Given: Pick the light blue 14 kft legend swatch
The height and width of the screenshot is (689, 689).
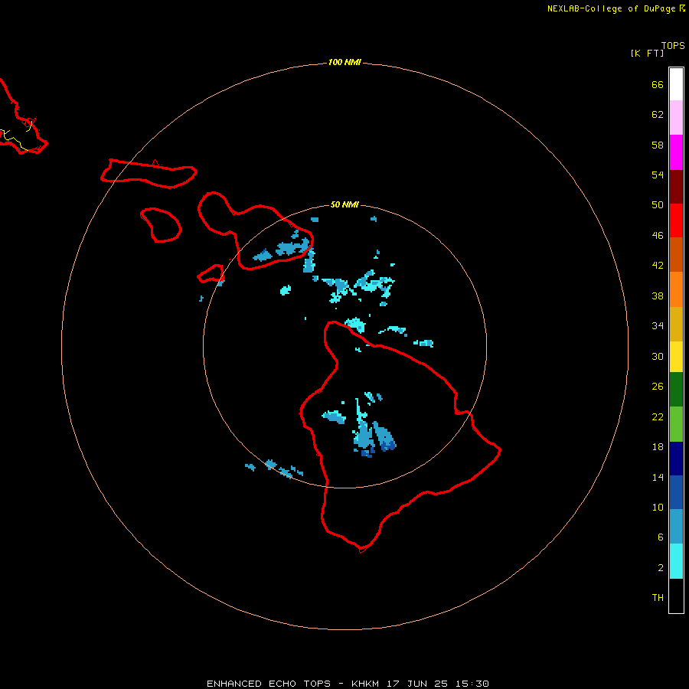Looking at the screenshot, I should click(x=676, y=527).
